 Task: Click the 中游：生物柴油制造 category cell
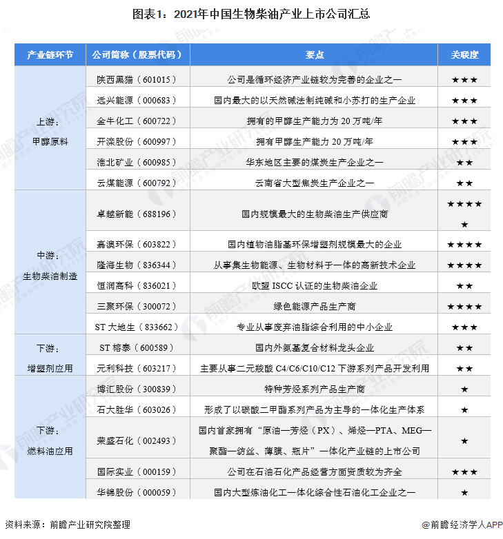[x=50, y=265]
